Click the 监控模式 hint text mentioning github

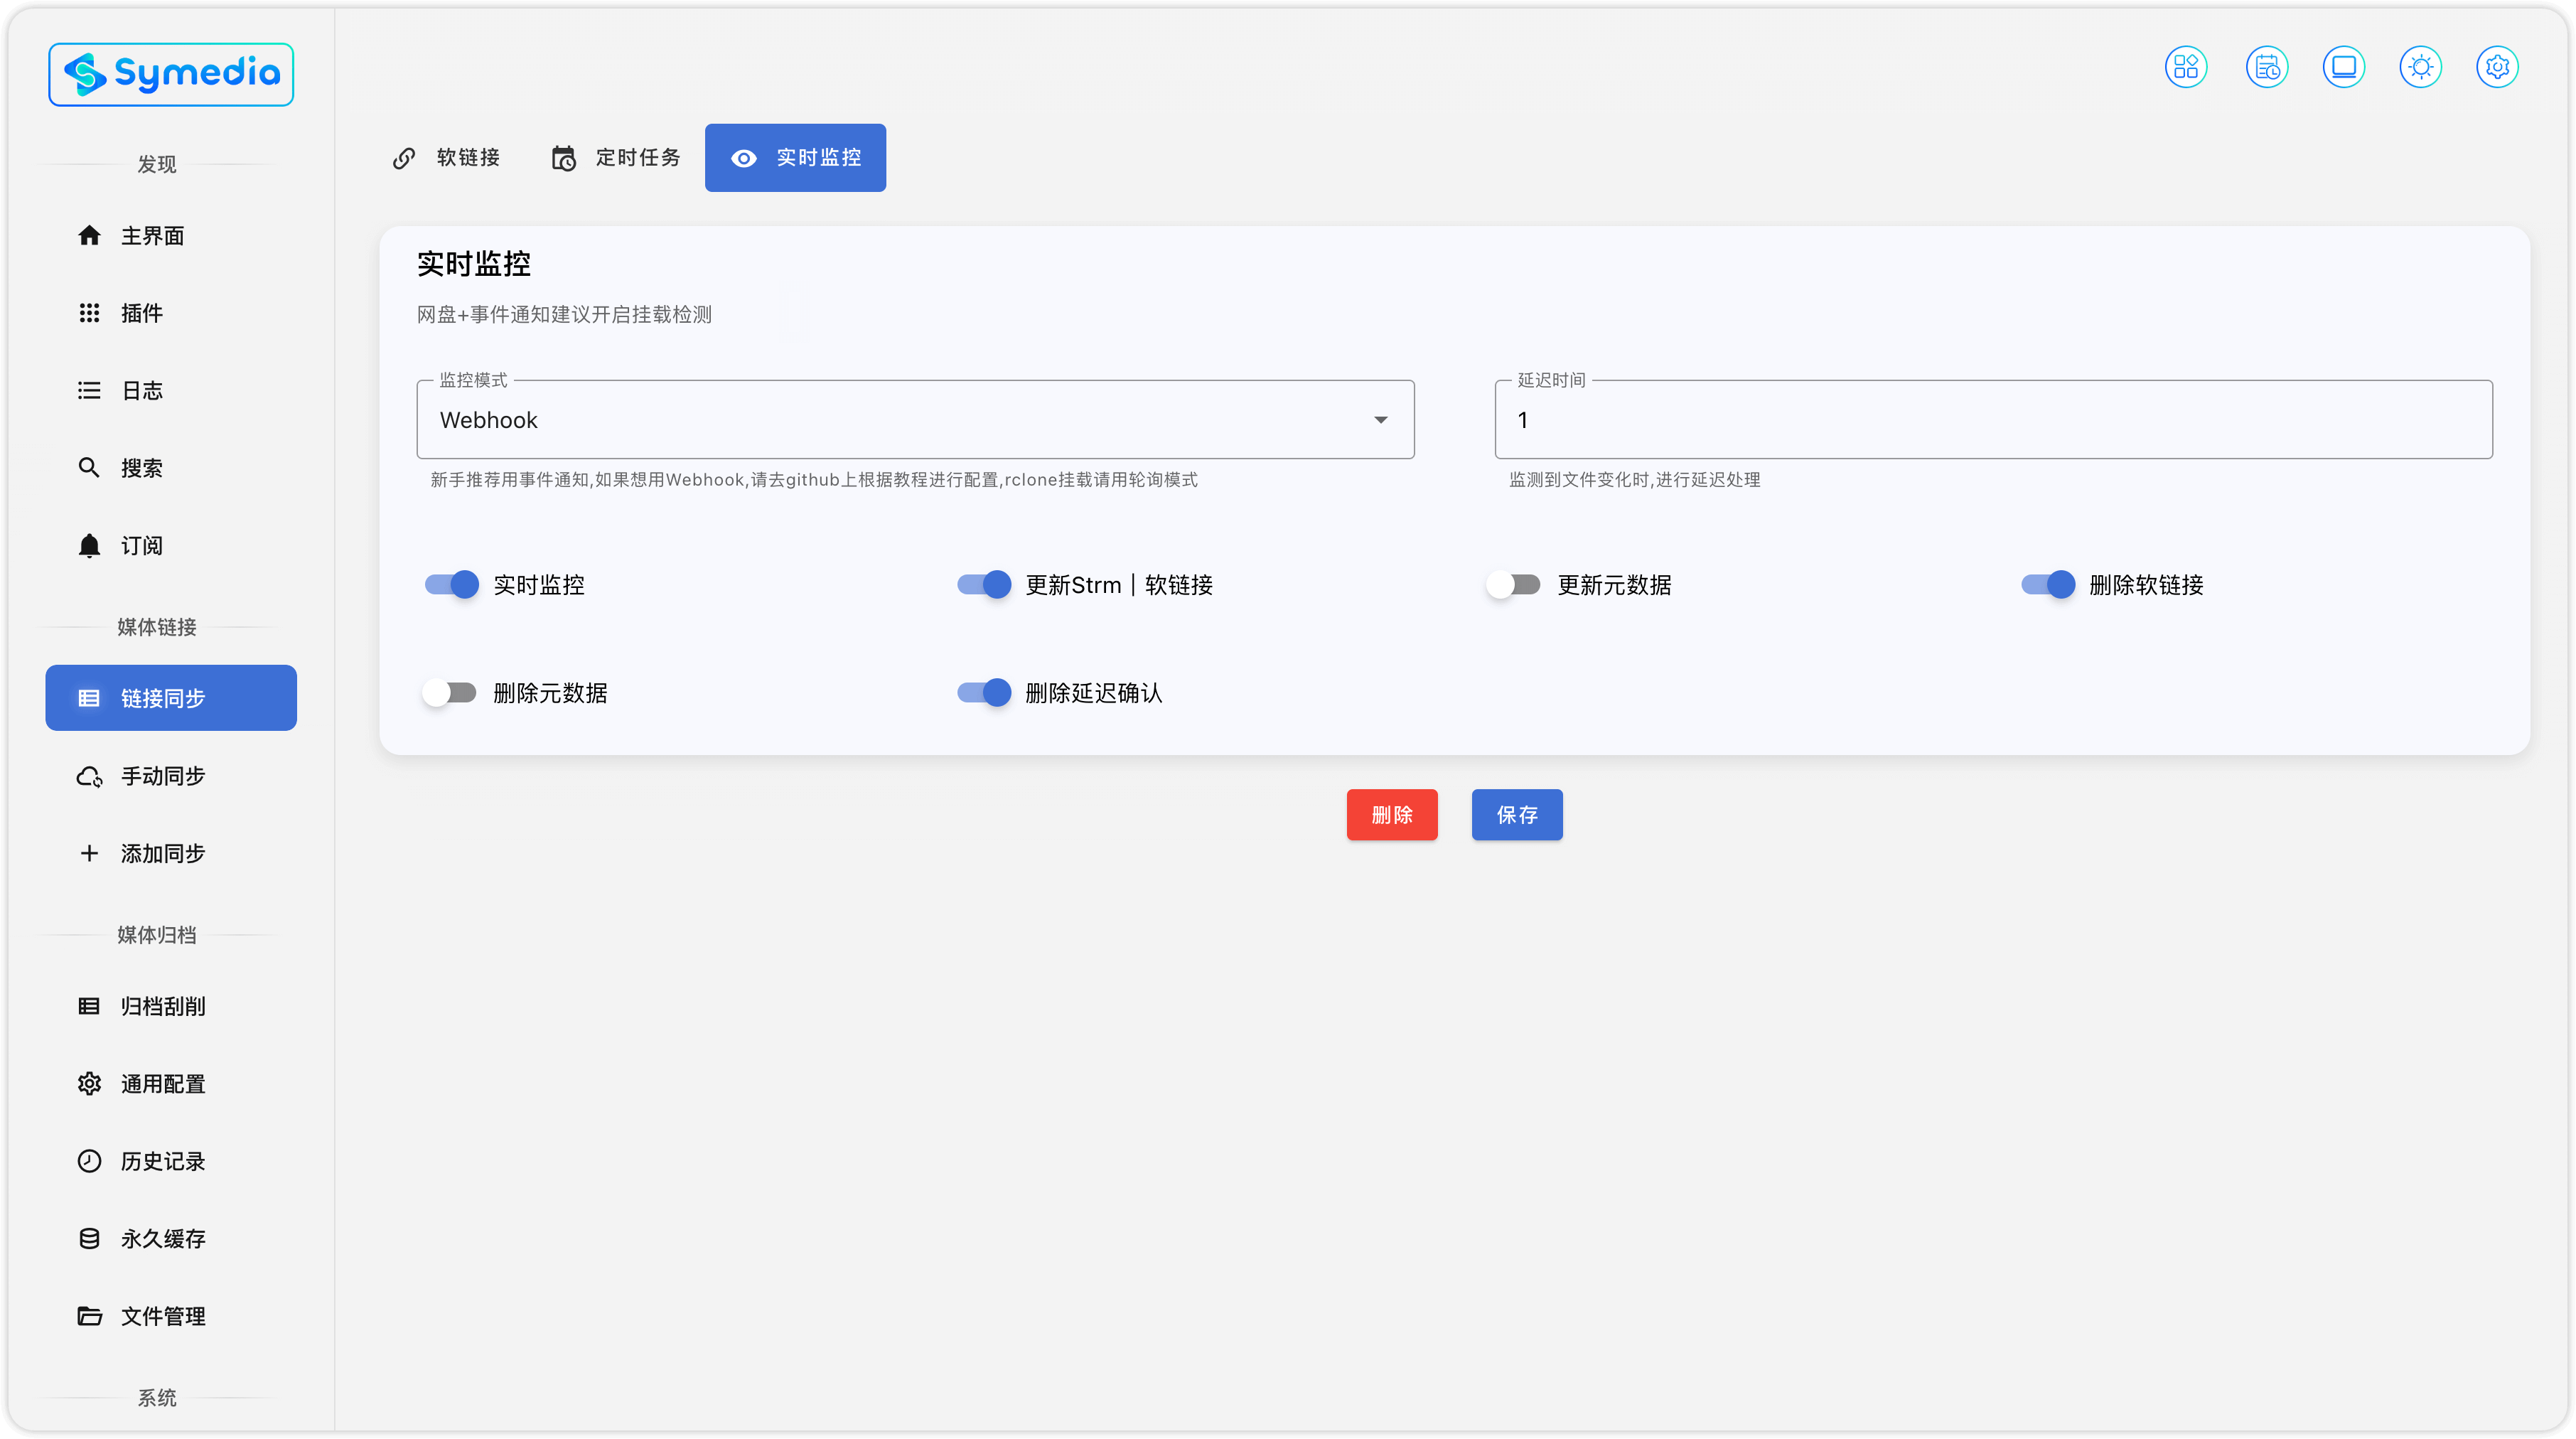pyautogui.click(x=814, y=480)
